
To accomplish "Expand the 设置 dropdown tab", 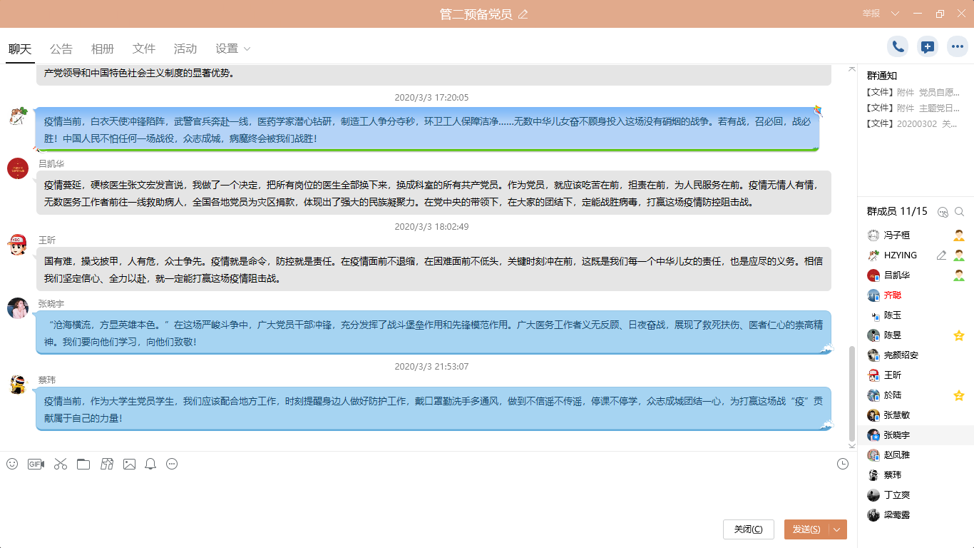I will pyautogui.click(x=233, y=49).
